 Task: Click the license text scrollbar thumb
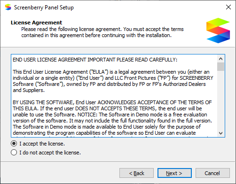click(x=220, y=67)
